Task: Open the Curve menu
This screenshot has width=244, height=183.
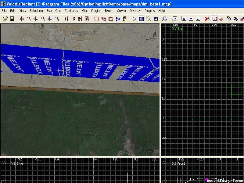Action: [121, 11]
